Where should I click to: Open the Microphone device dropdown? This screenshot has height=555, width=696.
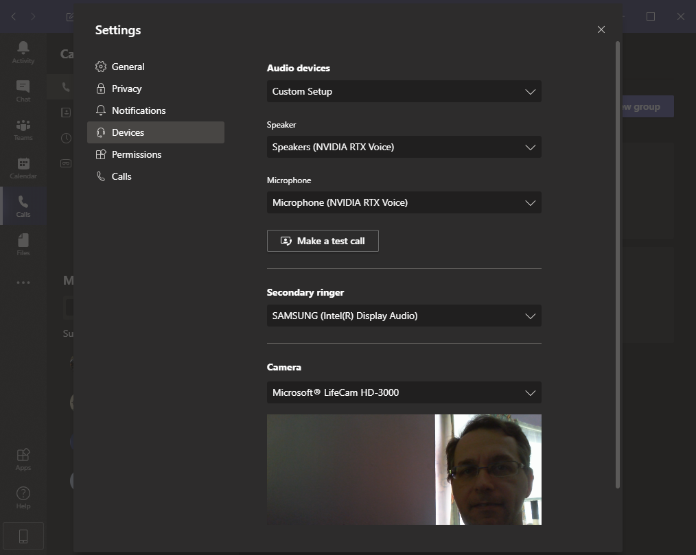[x=404, y=203]
